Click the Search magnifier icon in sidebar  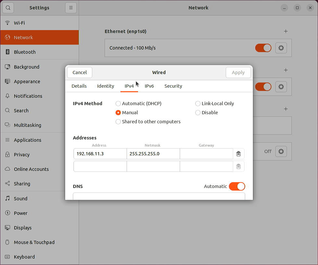[7, 110]
